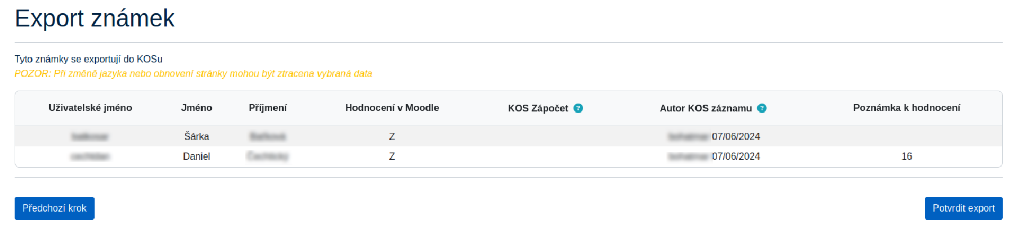Image resolution: width=1014 pixels, height=233 pixels.
Task: Click the Předchozí krok button
Action: click(x=55, y=208)
